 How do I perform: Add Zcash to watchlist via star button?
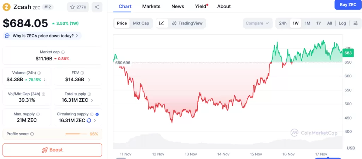tap(78, 7)
